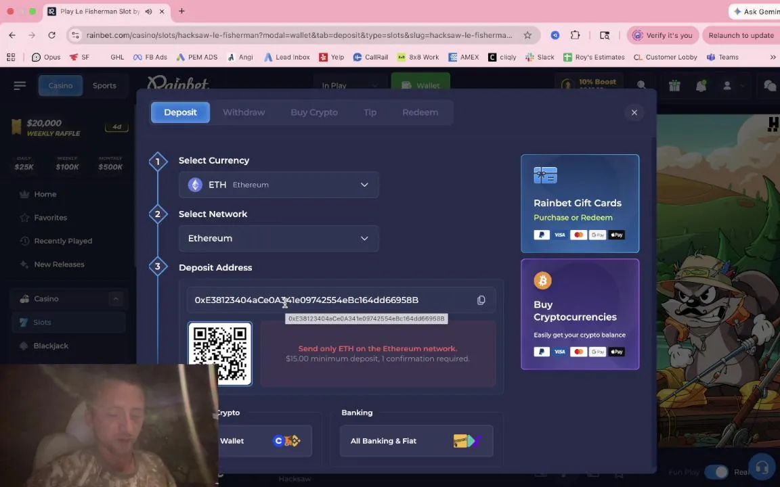This screenshot has height=487, width=780.
Task: Reload the browser page
Action: click(51, 35)
